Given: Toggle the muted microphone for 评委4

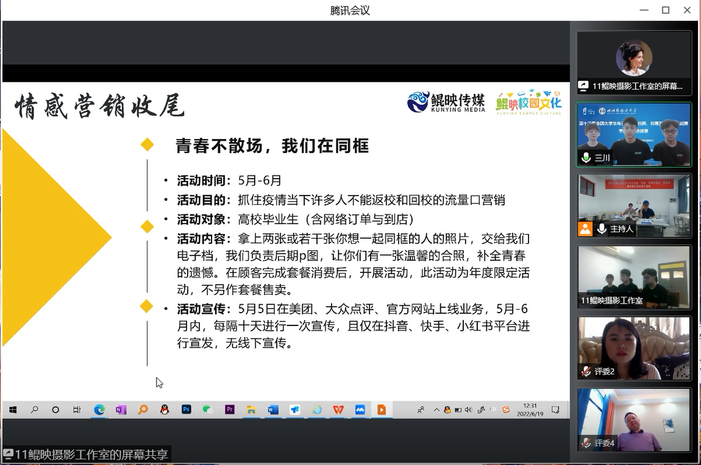Looking at the screenshot, I should coord(586,443).
